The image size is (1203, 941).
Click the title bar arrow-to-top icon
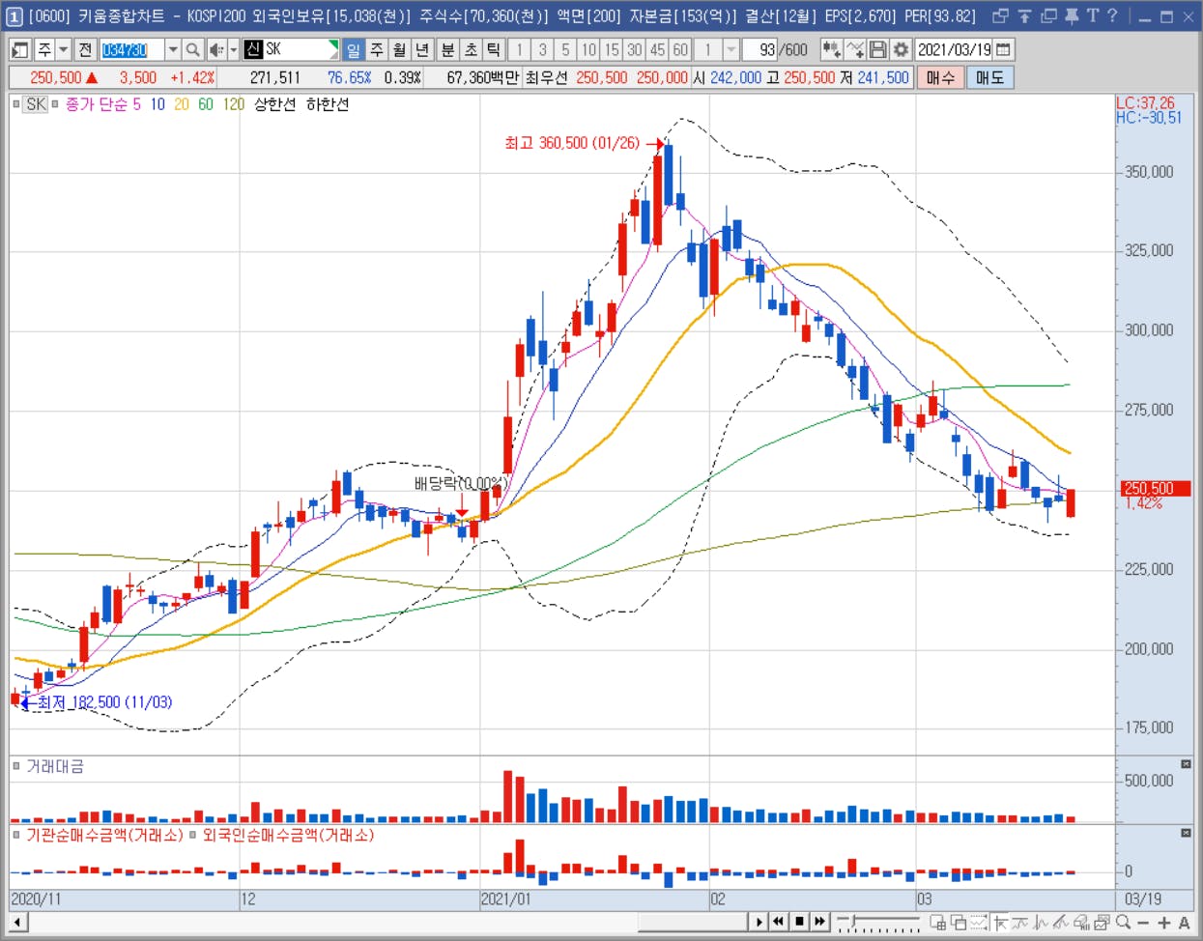point(1025,15)
